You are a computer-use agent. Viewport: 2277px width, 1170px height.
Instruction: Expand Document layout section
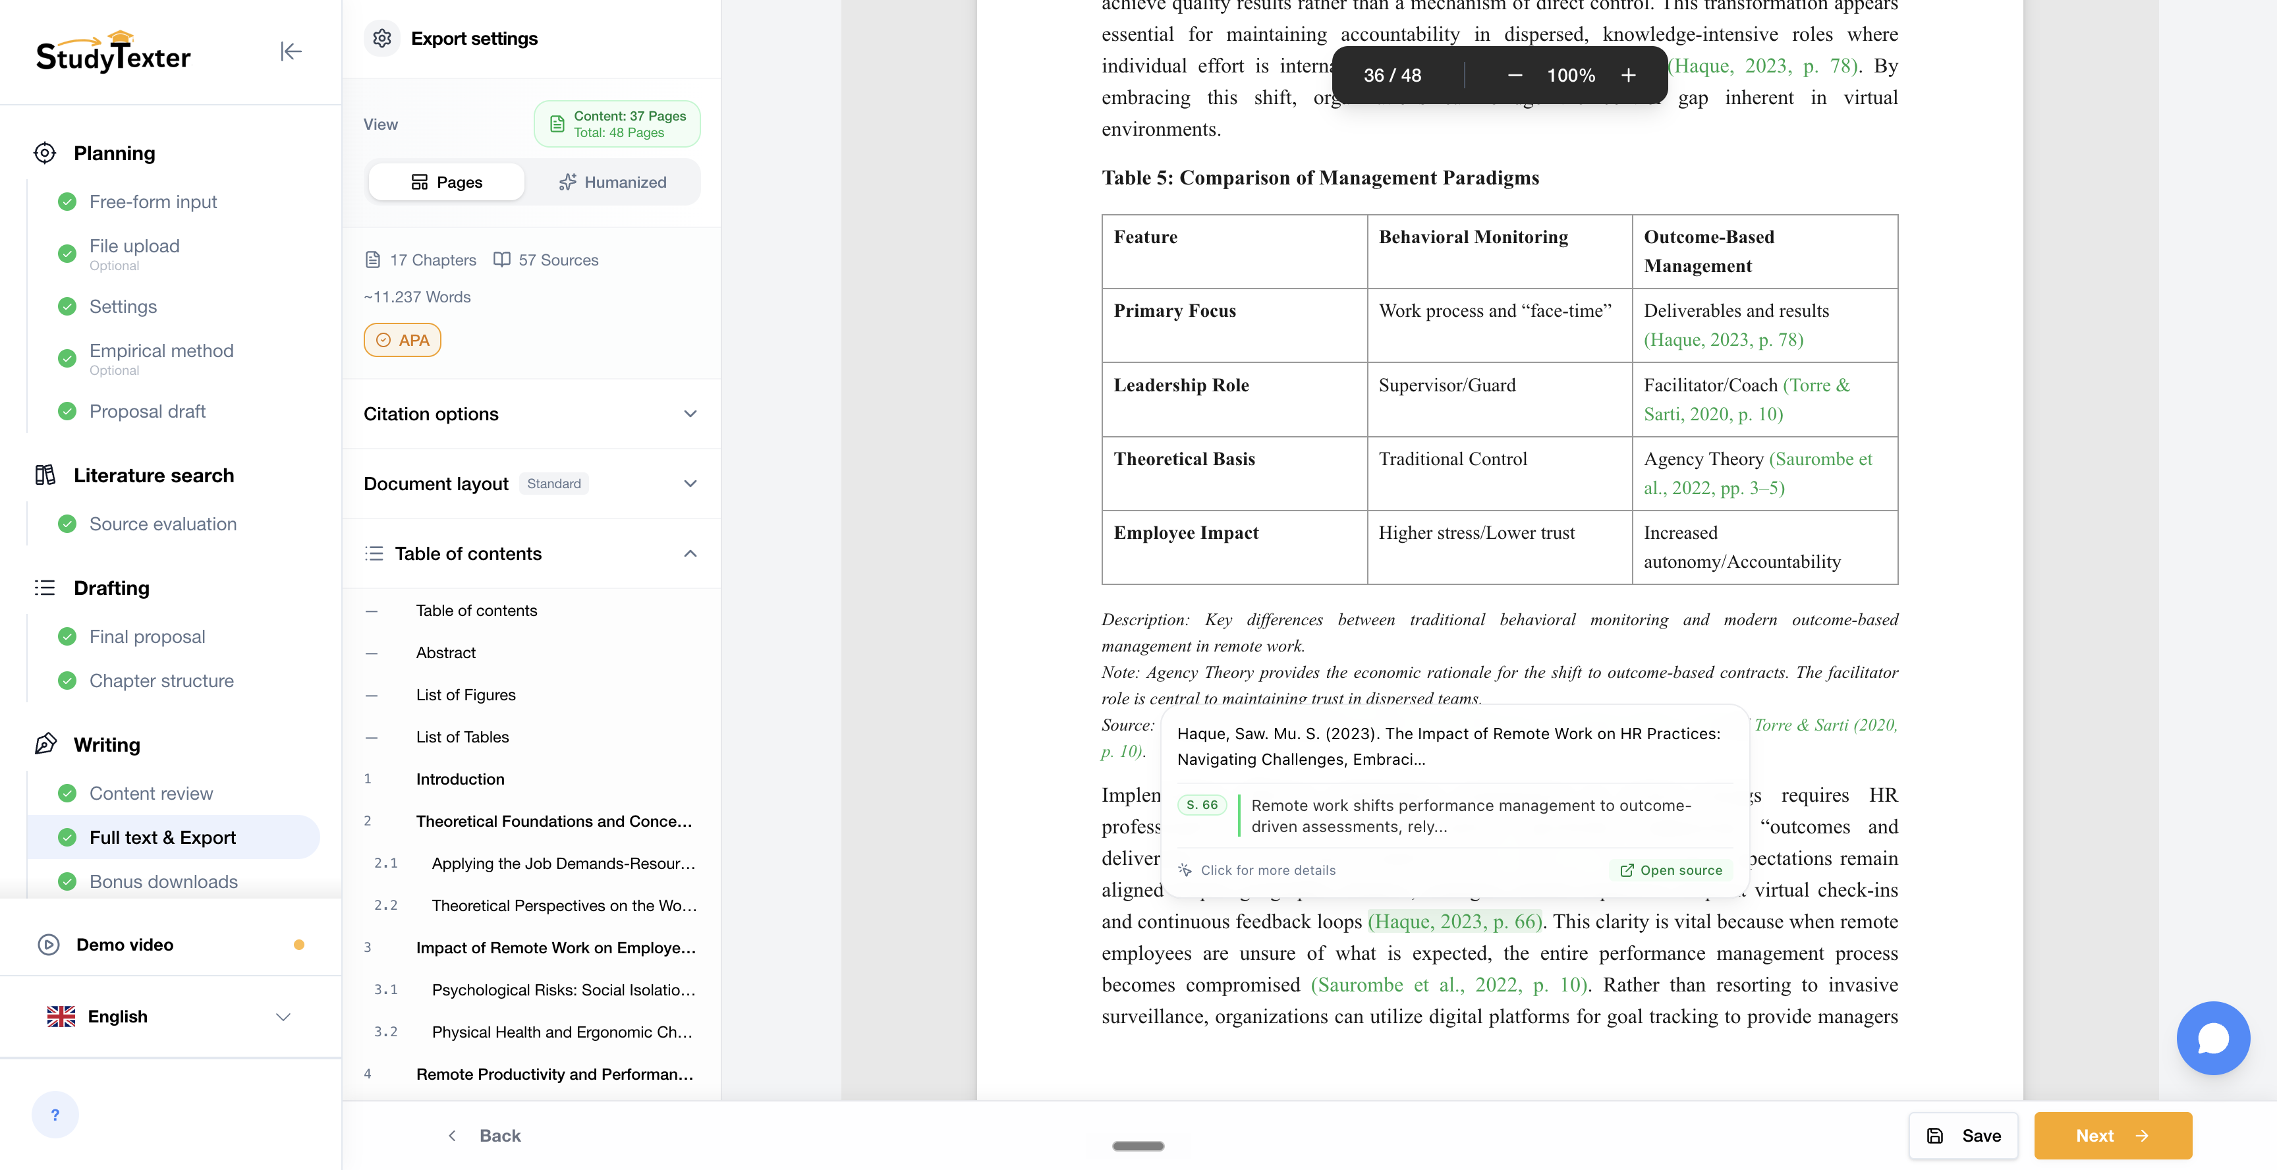click(x=531, y=484)
